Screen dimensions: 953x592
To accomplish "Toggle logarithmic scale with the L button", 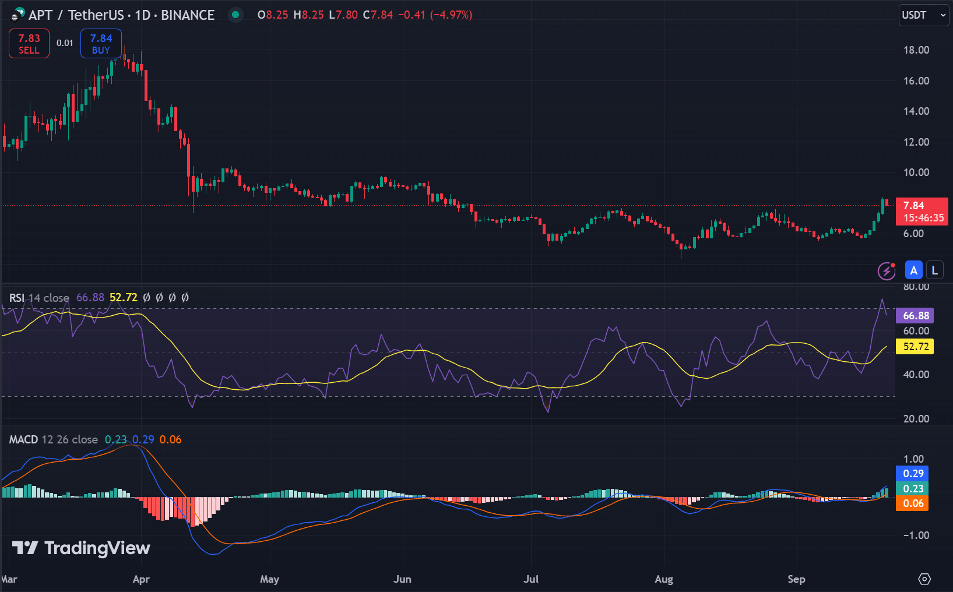I will 934,270.
